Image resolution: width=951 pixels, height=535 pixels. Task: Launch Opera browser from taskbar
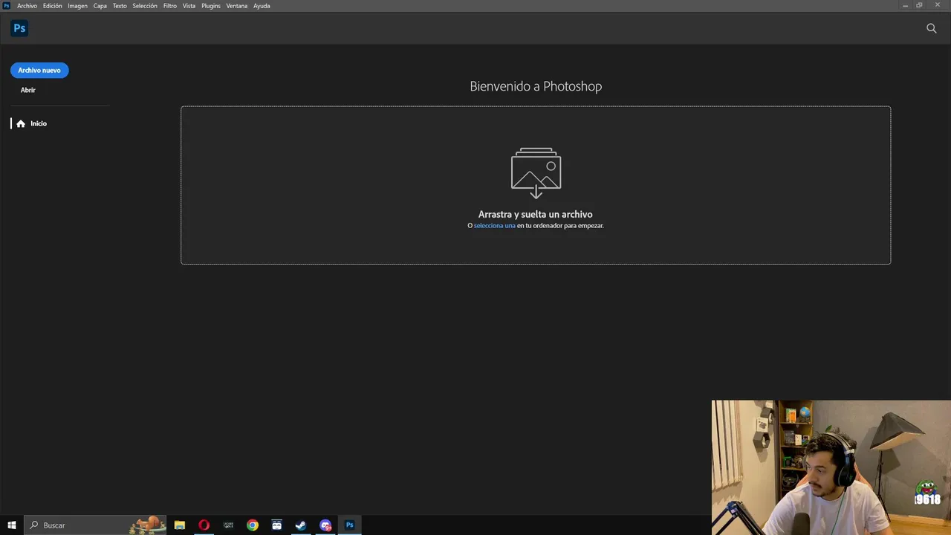click(204, 525)
